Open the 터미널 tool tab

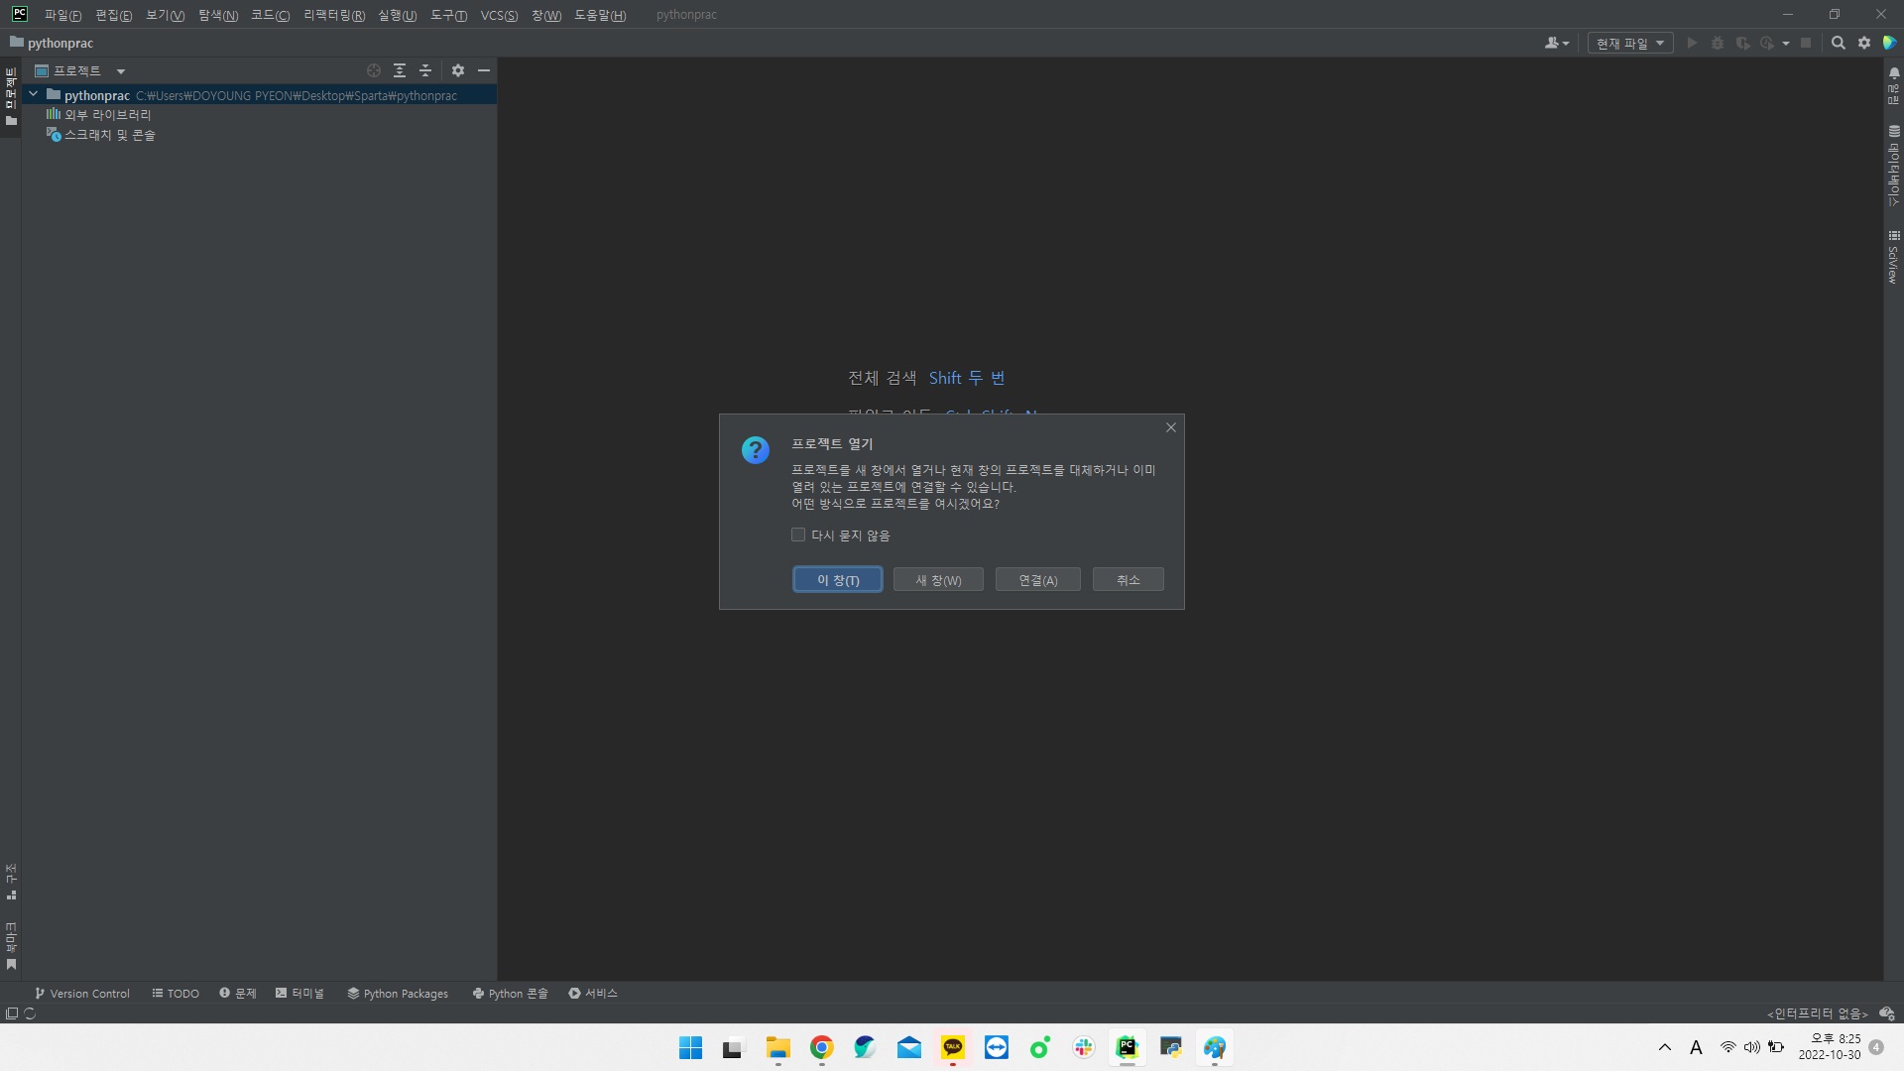pos(299,994)
